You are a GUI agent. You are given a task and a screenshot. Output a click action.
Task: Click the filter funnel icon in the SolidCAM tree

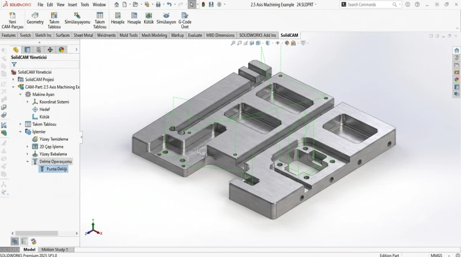point(14,64)
